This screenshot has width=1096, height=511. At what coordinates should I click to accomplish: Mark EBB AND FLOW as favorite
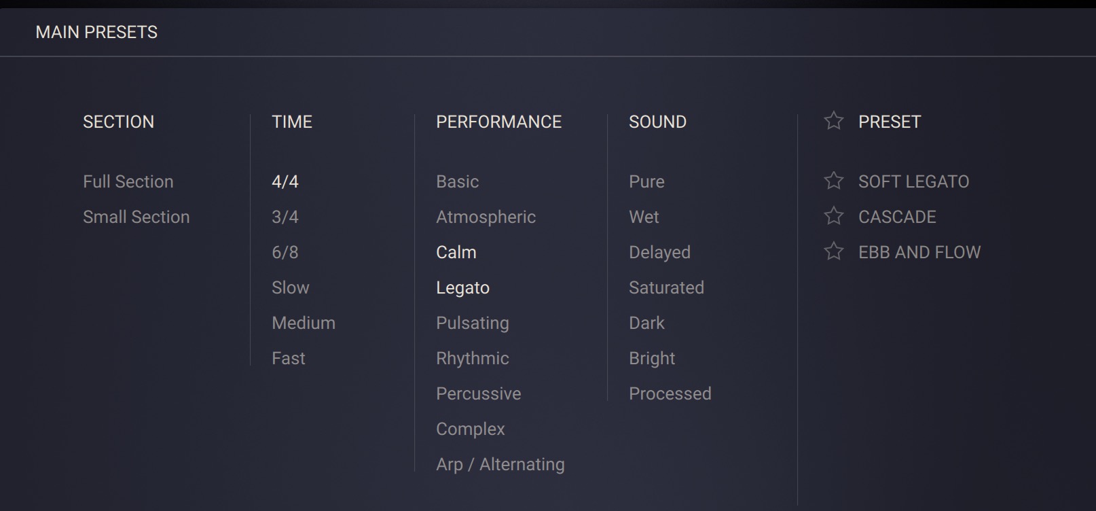click(x=833, y=251)
